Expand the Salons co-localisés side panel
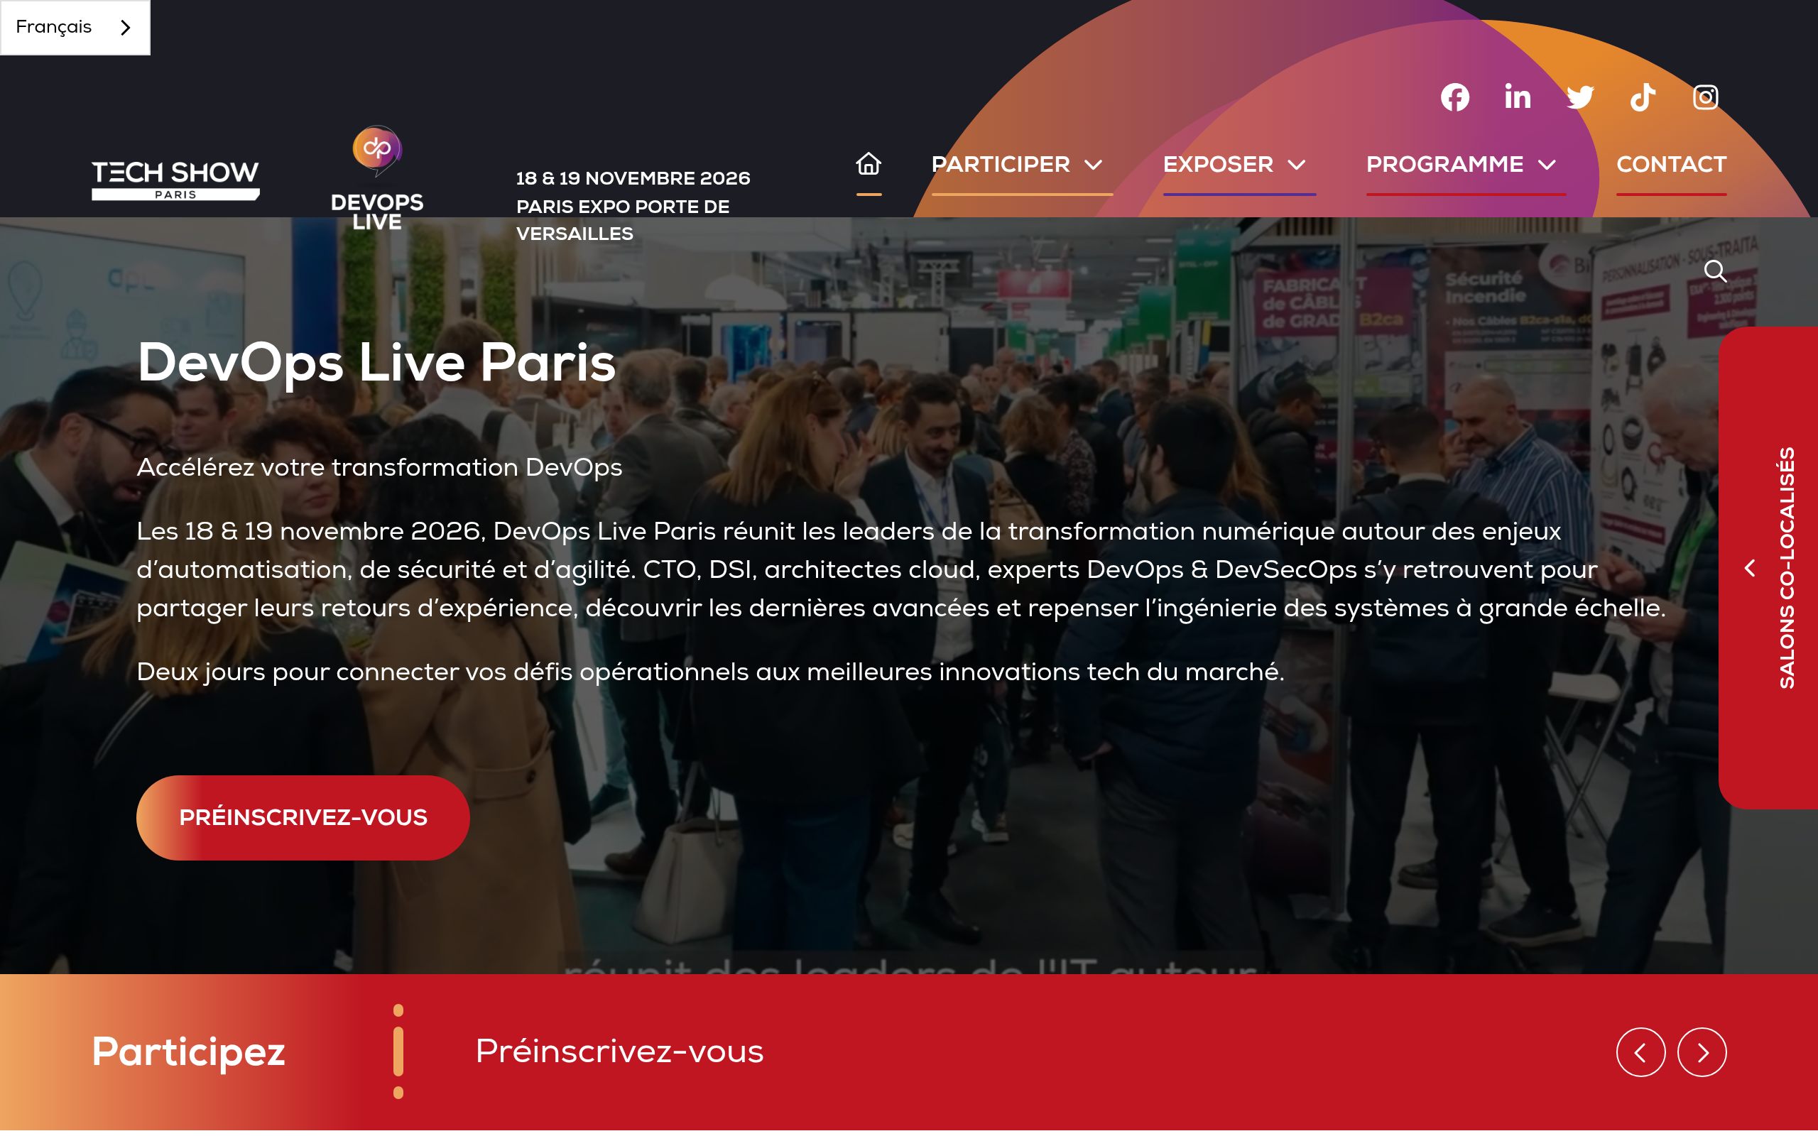The height and width of the screenshot is (1136, 1818). coord(1768,568)
